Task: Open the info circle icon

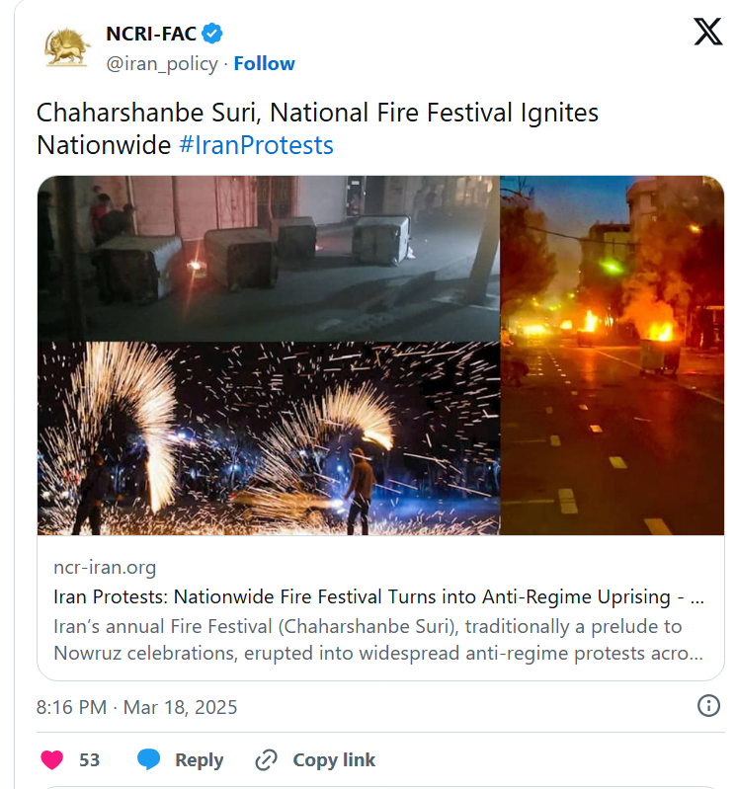Action: (x=708, y=705)
